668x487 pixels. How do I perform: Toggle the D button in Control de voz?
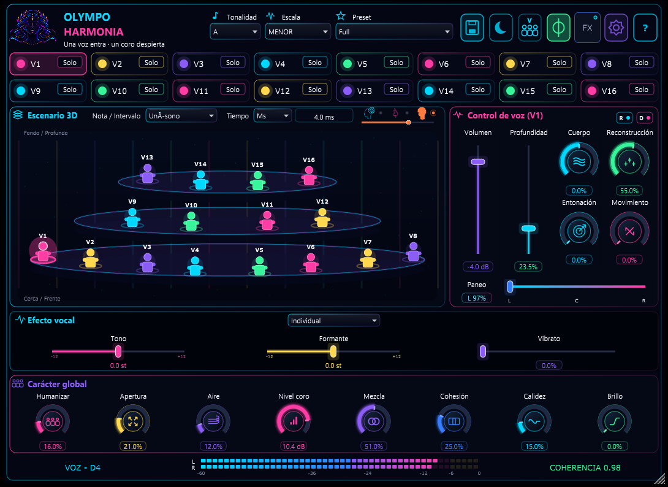click(x=645, y=118)
